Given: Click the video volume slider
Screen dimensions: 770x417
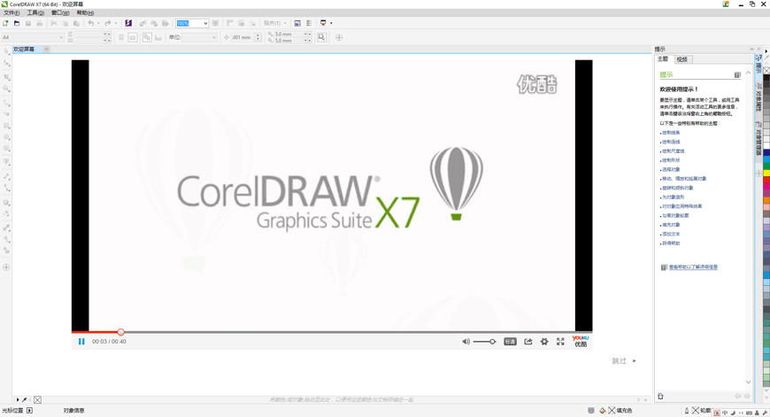Looking at the screenshot, I should point(485,342).
